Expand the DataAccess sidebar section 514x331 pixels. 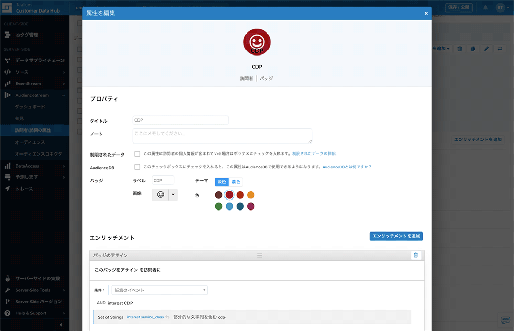(35, 166)
